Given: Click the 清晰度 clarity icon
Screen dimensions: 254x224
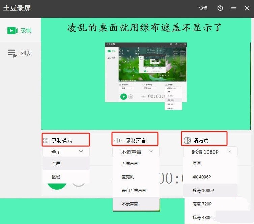Looking at the screenshot, I should (187, 140).
